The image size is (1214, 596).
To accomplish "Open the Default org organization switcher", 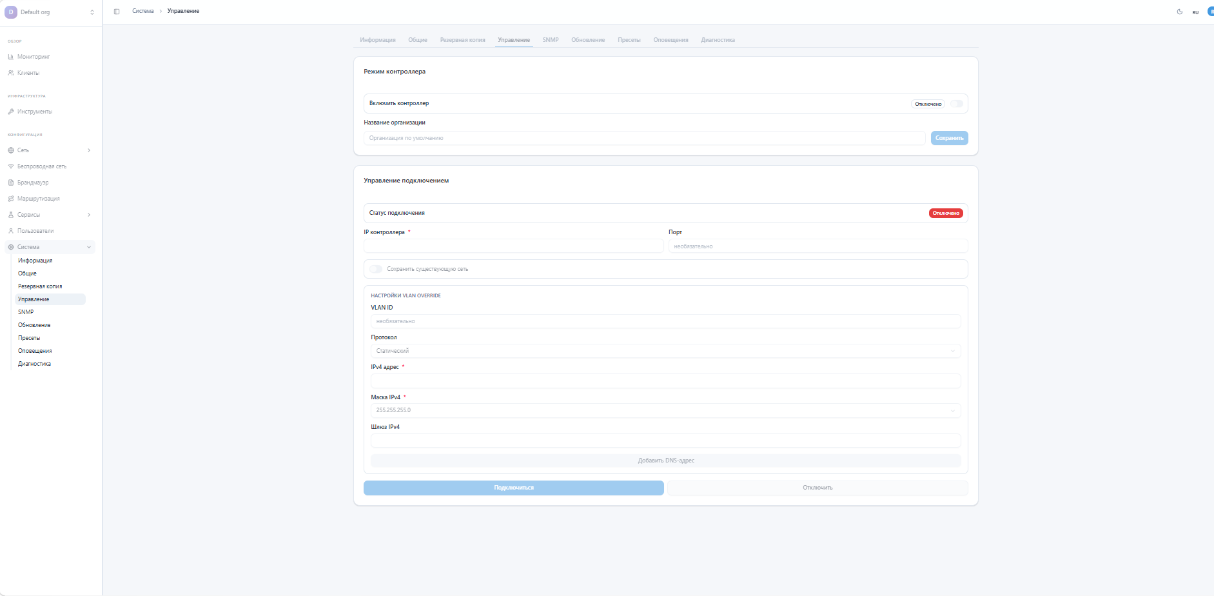I will (50, 12).
